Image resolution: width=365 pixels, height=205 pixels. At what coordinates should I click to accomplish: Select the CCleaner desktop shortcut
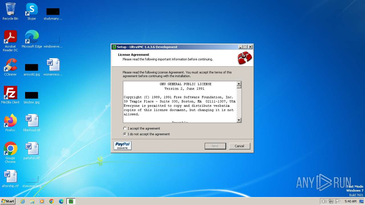point(10,67)
